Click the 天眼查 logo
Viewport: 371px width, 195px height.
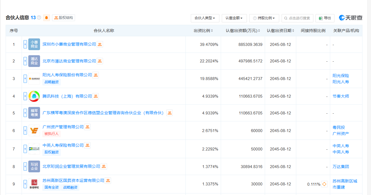pos(351,18)
